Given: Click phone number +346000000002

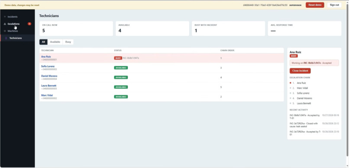Looking at the screenshot, I should 49,98.
